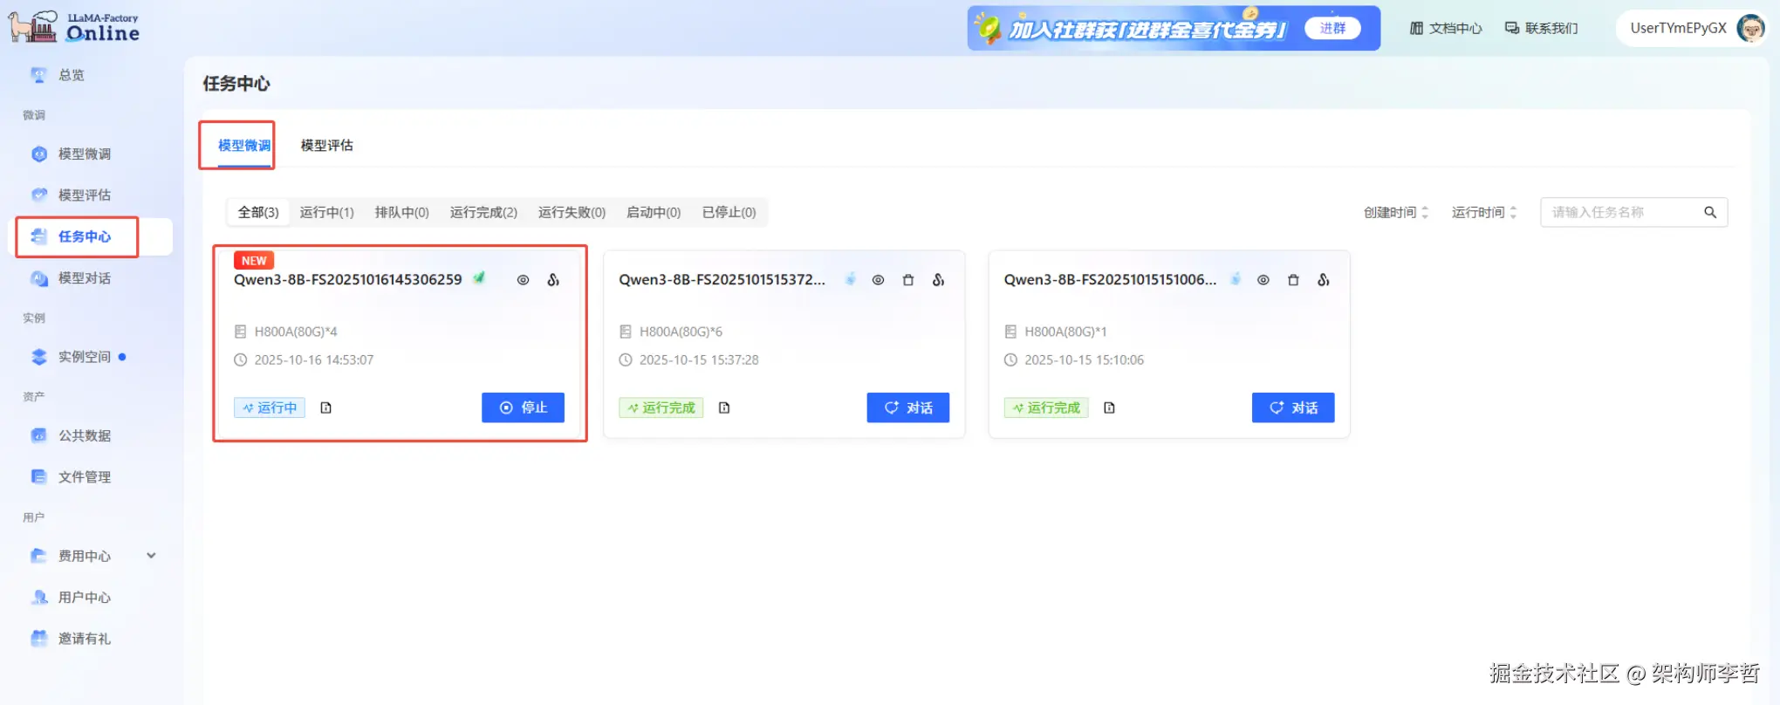1780x705 pixels.
Task: Click the eye icon on the H800A(80G)*6 task card
Action: pos(878,280)
